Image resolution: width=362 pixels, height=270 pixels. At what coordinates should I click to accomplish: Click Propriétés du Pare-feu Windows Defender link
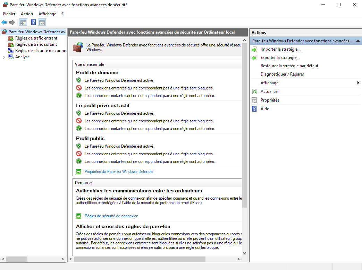[119, 172]
